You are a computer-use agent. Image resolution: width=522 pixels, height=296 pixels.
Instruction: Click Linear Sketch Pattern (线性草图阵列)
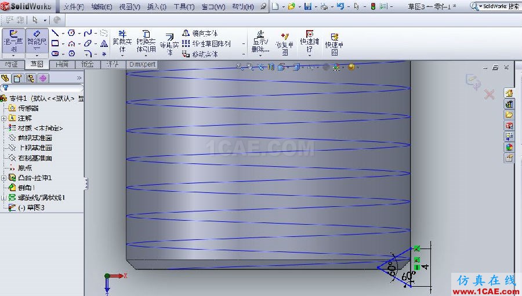[x=206, y=43]
